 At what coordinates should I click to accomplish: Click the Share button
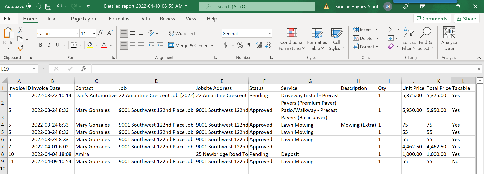pos(467,19)
